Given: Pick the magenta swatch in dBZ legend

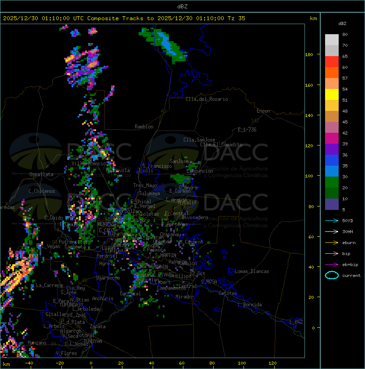Looking at the screenshot, I should [332, 138].
